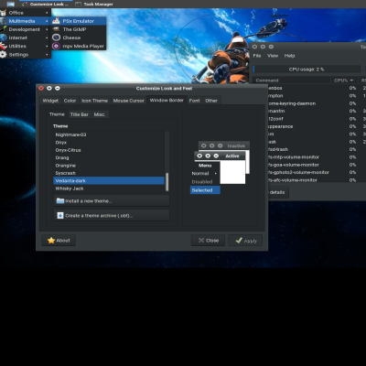Click the details button in Task Manager

click(x=278, y=192)
